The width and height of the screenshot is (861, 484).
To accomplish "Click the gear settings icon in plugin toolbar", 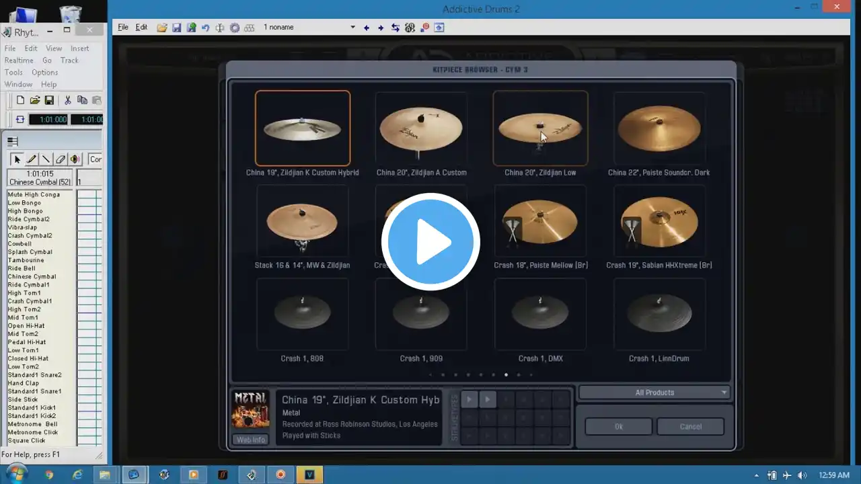I will pos(235,28).
